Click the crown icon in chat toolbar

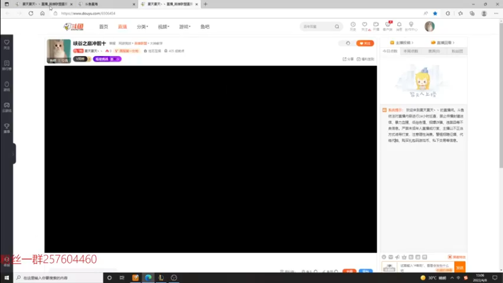tap(404, 257)
